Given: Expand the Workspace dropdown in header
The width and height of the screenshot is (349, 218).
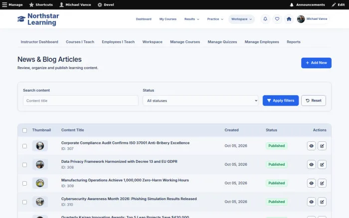Looking at the screenshot, I should (x=241, y=19).
